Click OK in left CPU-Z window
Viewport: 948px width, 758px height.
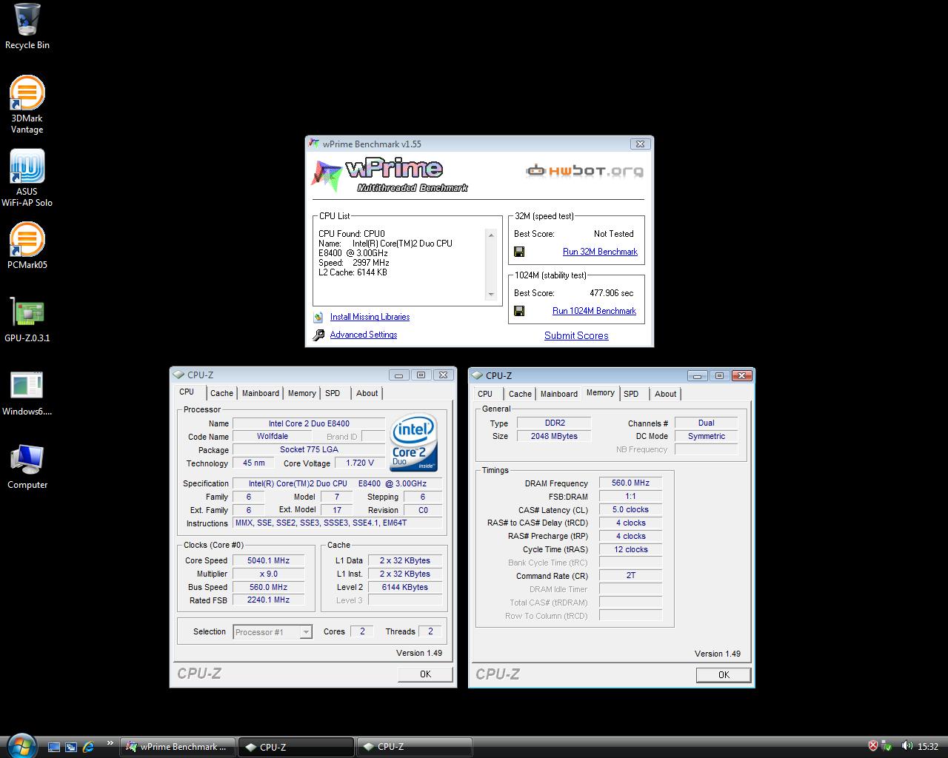(425, 674)
